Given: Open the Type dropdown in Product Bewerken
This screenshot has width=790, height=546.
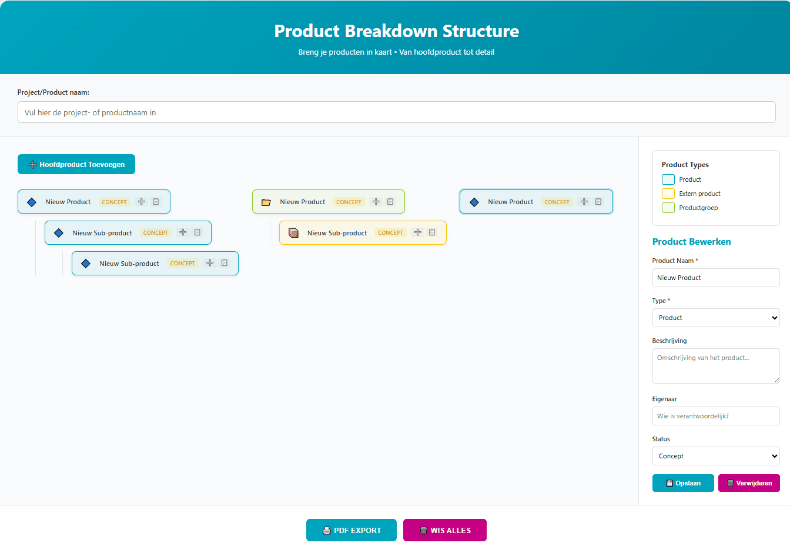Looking at the screenshot, I should click(x=716, y=318).
